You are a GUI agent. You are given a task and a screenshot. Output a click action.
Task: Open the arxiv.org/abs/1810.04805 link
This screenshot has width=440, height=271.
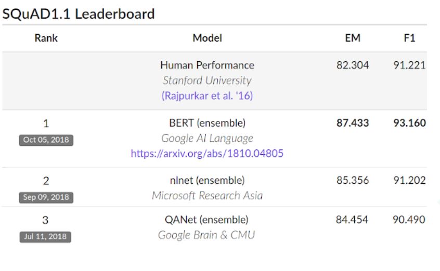tap(207, 154)
